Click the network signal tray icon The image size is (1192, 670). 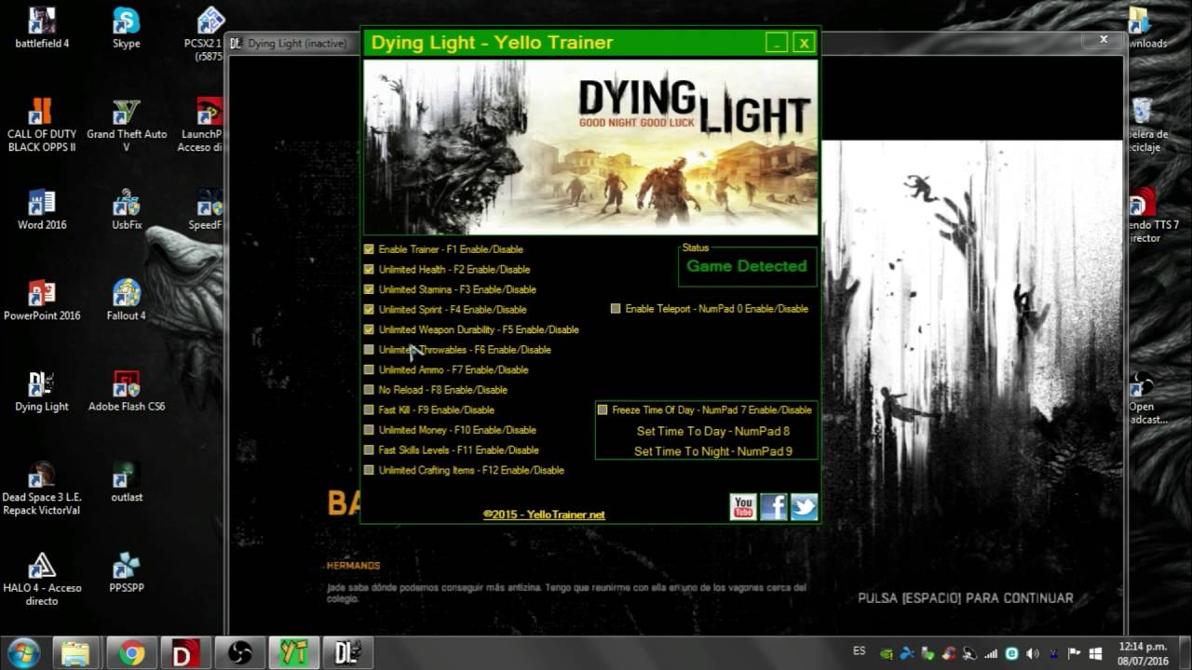(991, 653)
